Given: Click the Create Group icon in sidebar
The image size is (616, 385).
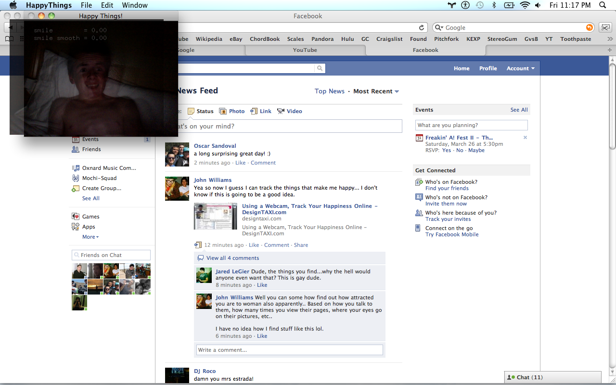Looking at the screenshot, I should pos(76,189).
